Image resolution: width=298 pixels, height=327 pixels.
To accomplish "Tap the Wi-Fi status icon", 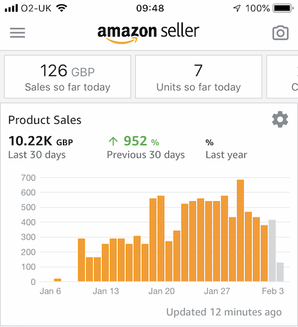I will pos(62,8).
